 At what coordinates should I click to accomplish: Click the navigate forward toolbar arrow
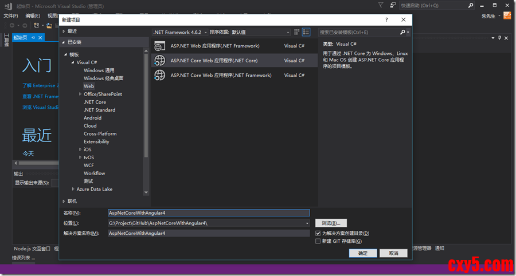point(25,25)
